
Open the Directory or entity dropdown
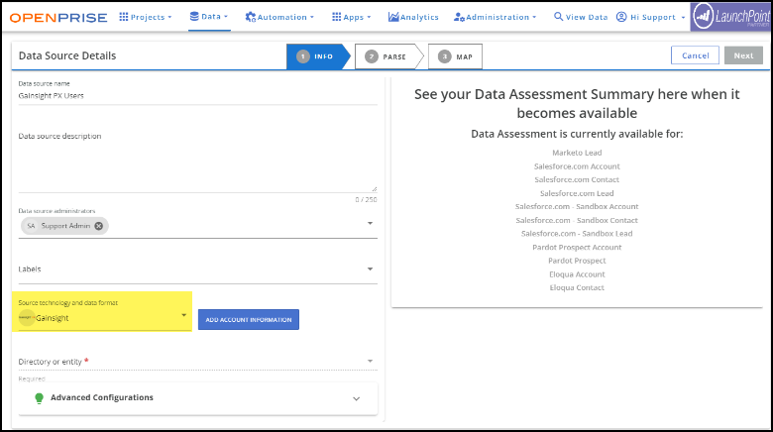[x=197, y=362]
